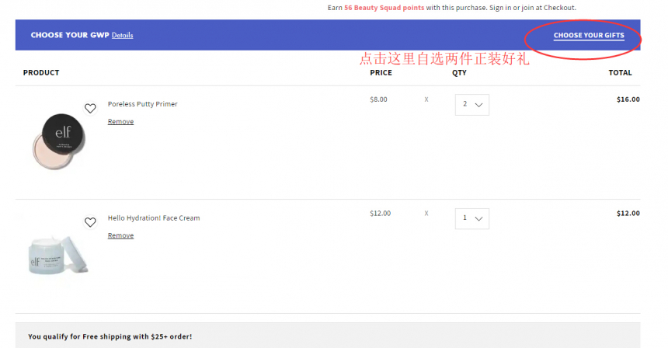668x348 pixels.
Task: Select the $12.00 unit price text
Action: tap(380, 213)
